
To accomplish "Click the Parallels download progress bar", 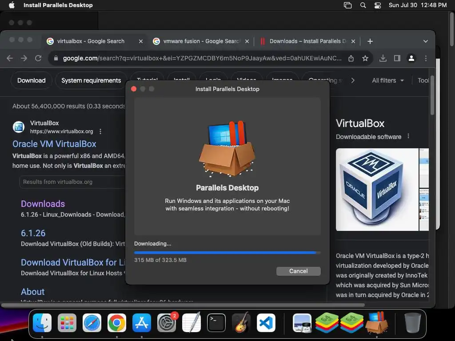I will pos(227,253).
